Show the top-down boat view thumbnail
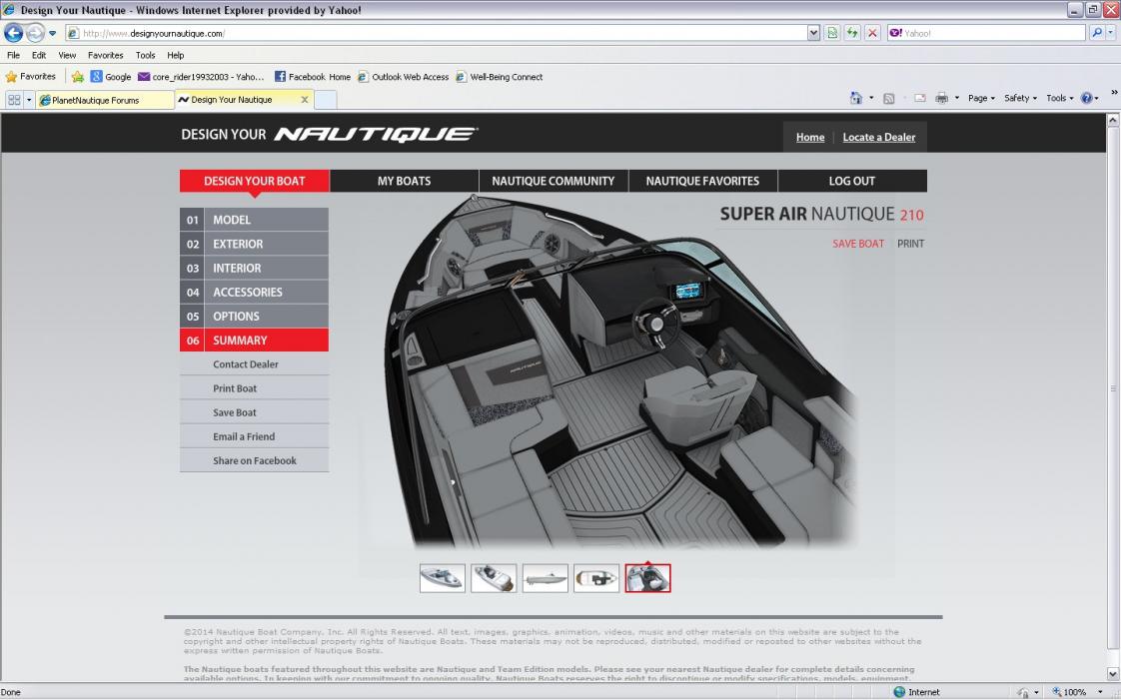The height and width of the screenshot is (700, 1121). click(596, 578)
